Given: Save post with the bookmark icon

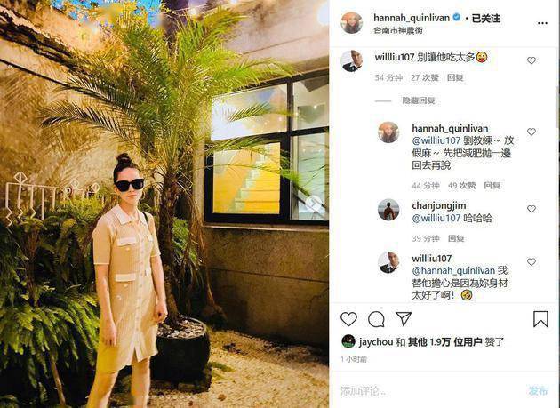Looking at the screenshot, I should tap(540, 319).
